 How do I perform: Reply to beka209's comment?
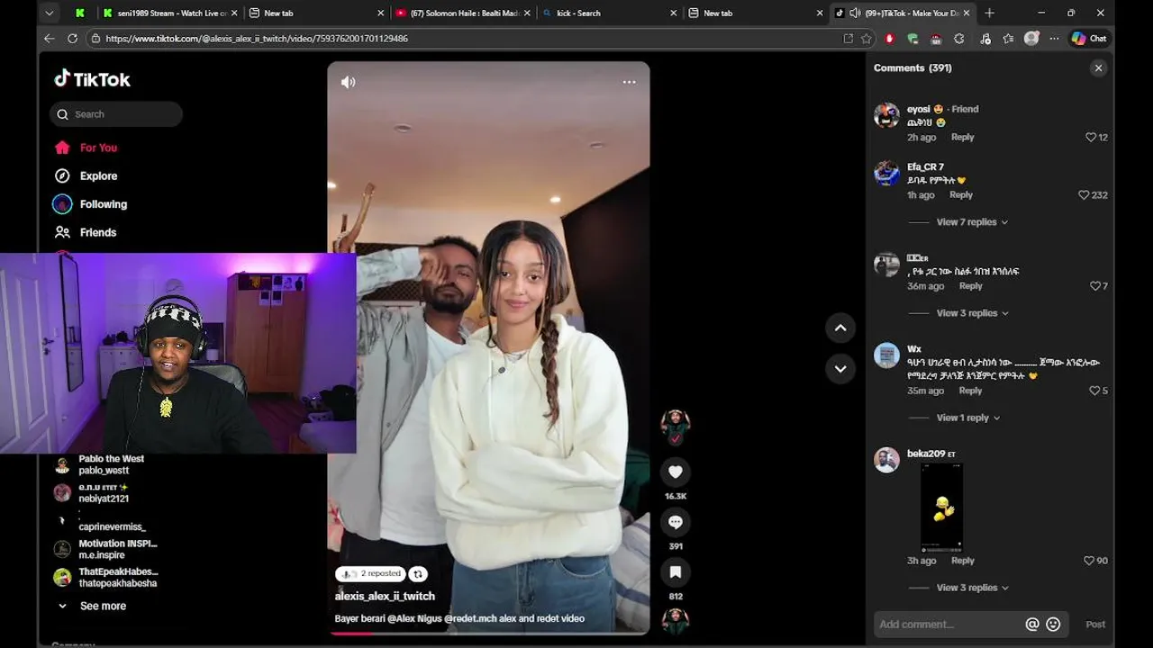962,561
